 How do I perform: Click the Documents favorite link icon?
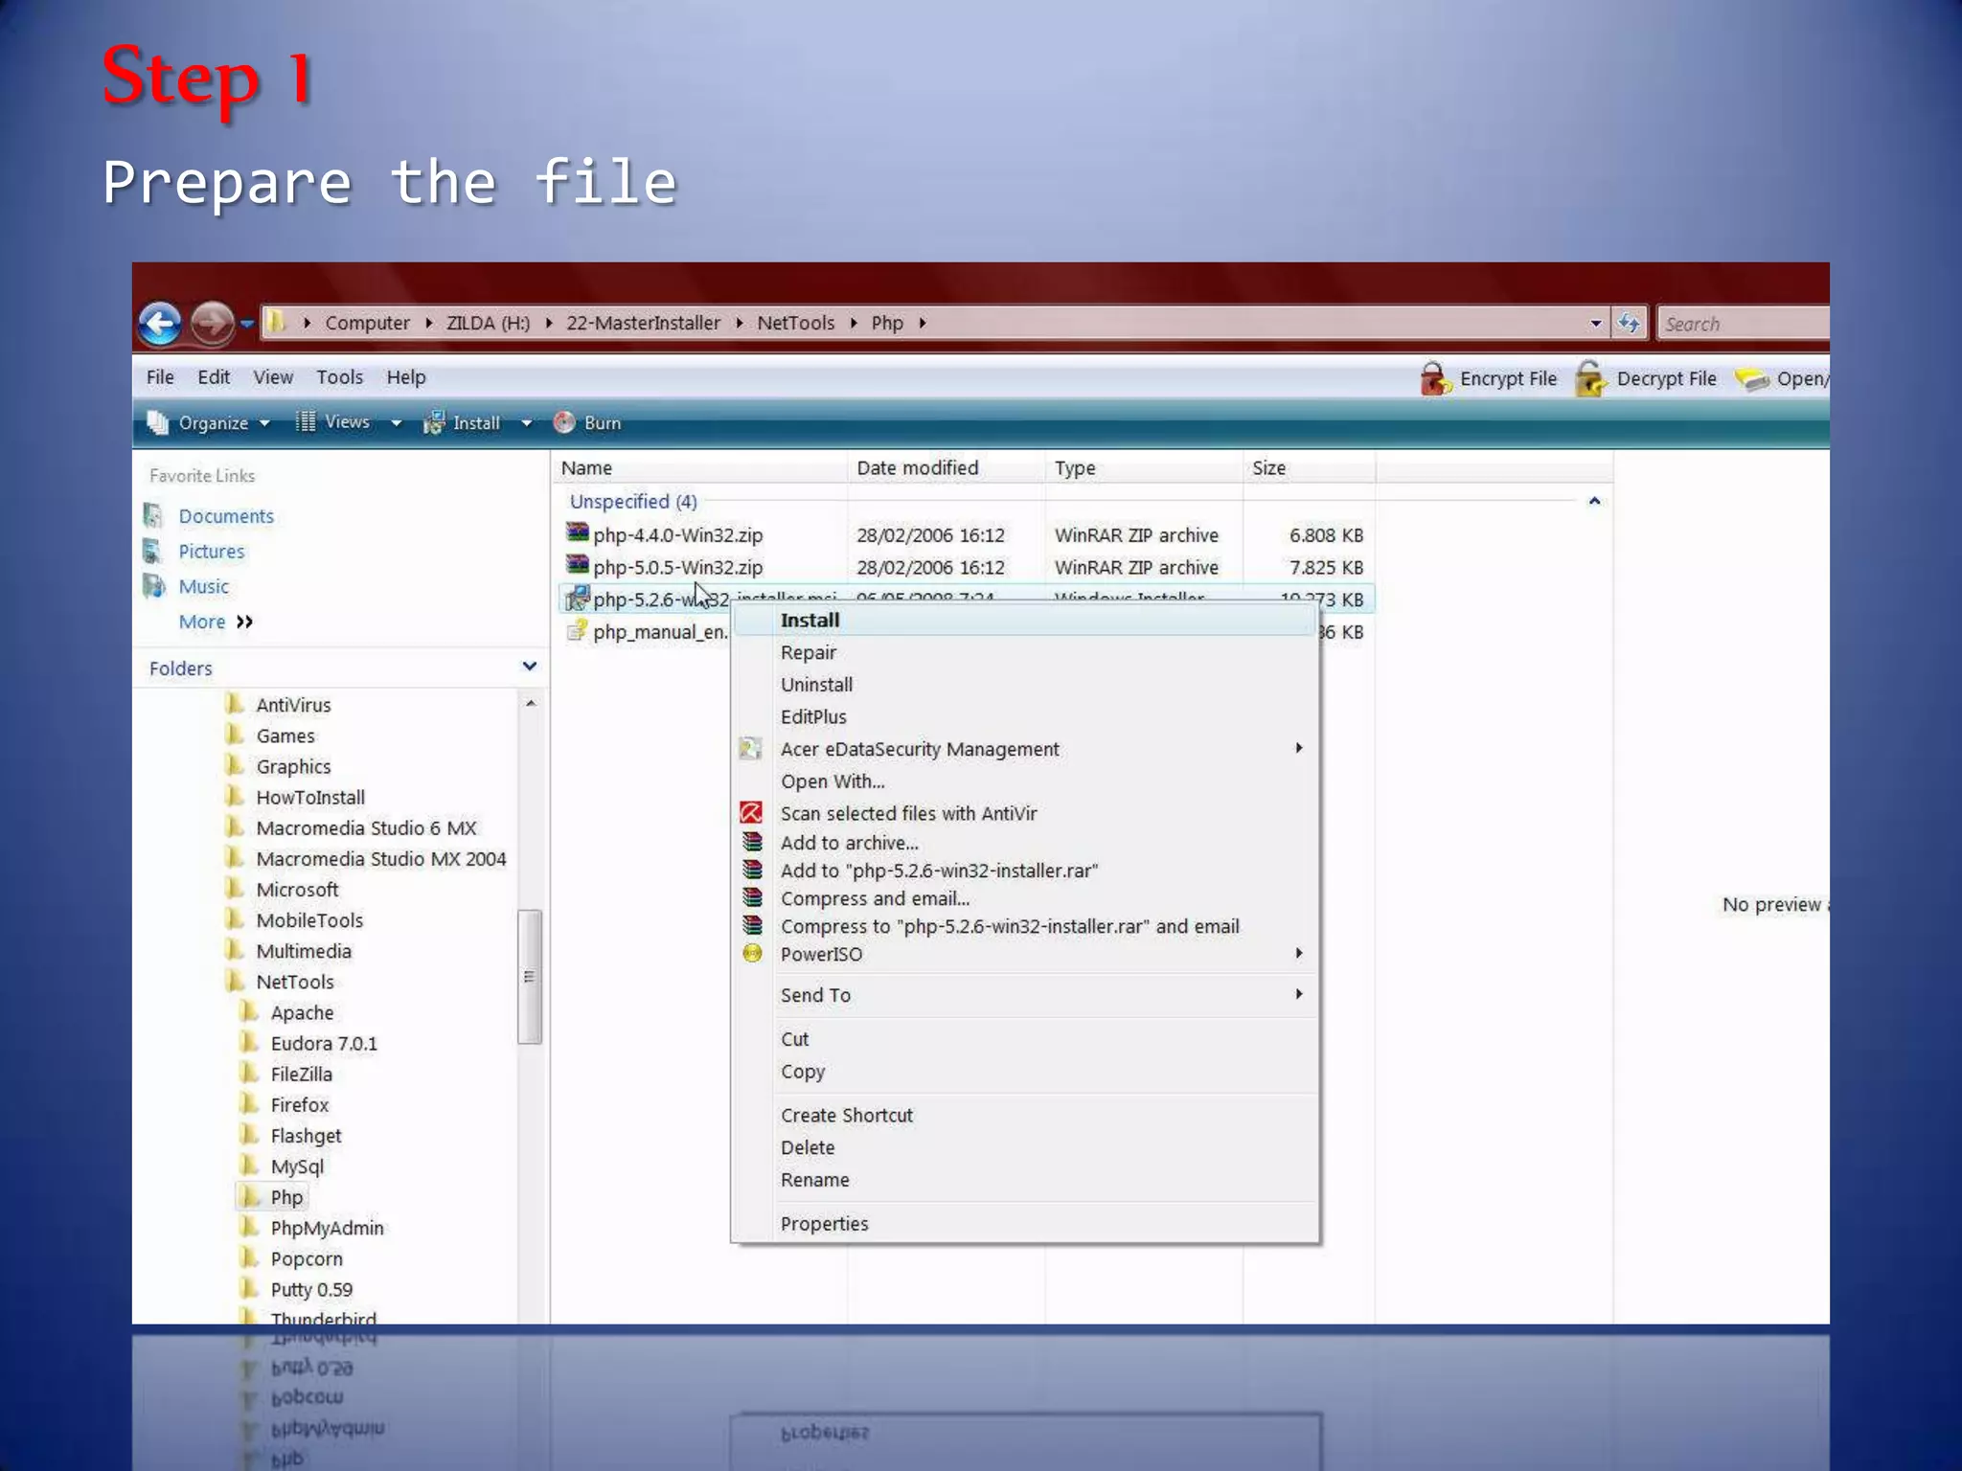153,515
